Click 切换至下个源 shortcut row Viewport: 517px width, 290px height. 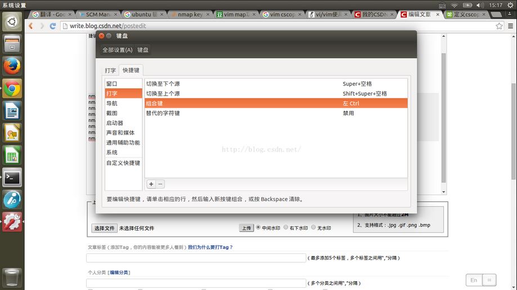(x=276, y=84)
